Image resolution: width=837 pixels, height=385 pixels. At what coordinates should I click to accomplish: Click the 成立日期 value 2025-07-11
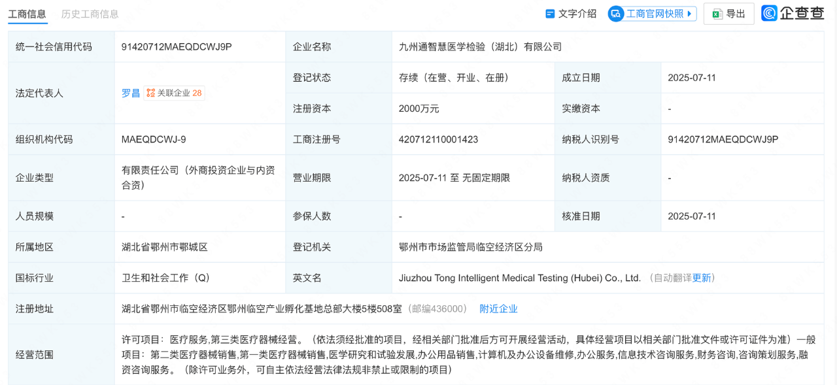coord(692,77)
